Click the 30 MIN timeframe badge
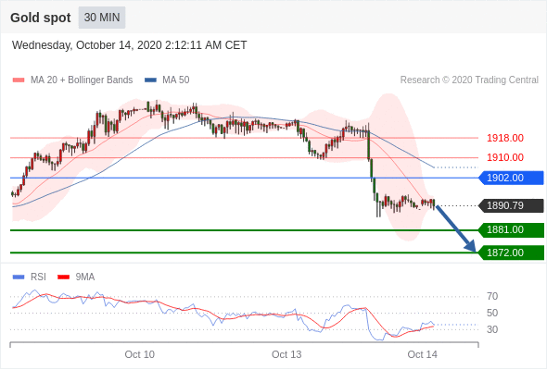547x370 pixels. point(102,18)
